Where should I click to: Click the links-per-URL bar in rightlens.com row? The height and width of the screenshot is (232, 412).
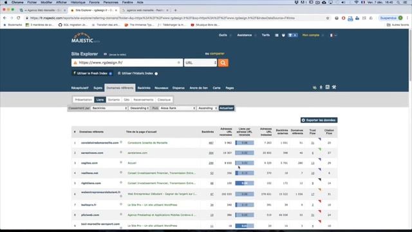coord(245,183)
